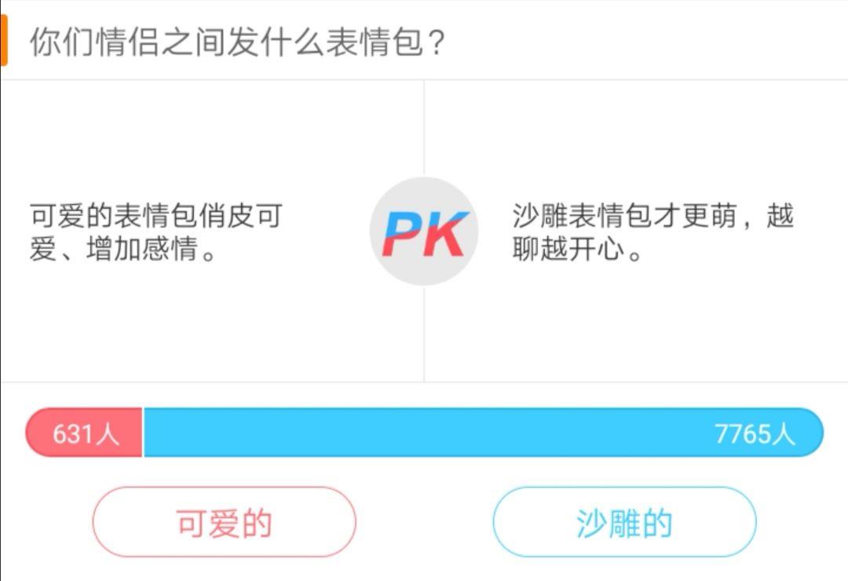Screen dimensions: 848x581
Task: Click the 631人 vote count label
Action: (86, 433)
